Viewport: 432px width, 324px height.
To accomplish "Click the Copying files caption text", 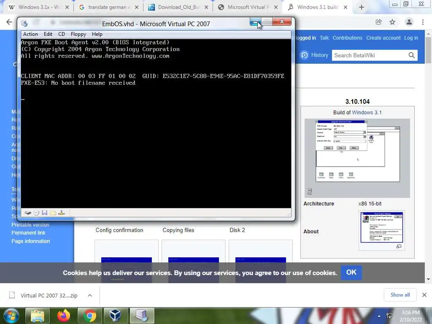I will (178, 230).
